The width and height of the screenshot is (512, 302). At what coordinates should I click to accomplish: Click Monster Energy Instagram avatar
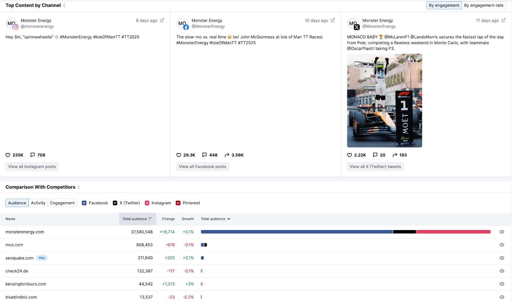tap(12, 23)
